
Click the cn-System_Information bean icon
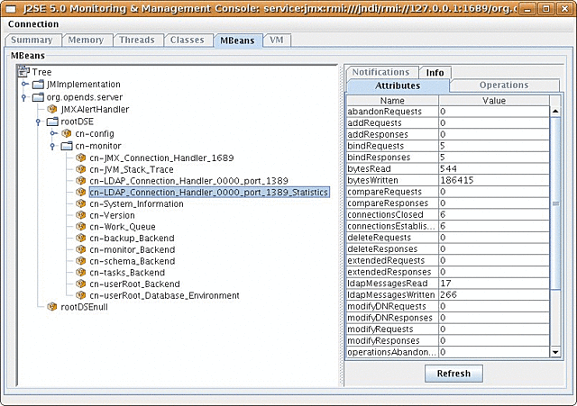[81, 203]
